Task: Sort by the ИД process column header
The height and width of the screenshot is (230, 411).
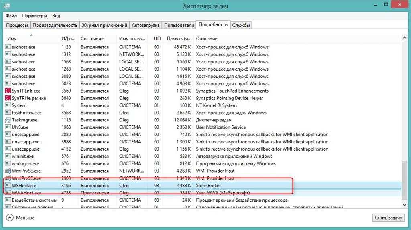Action: 68,39
